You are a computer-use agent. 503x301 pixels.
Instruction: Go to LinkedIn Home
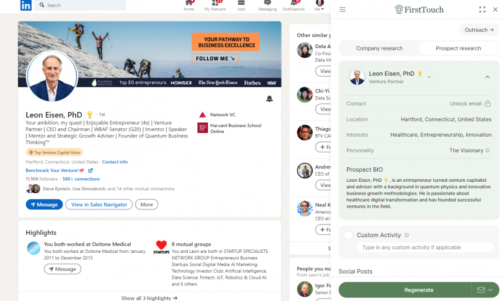pyautogui.click(x=189, y=6)
